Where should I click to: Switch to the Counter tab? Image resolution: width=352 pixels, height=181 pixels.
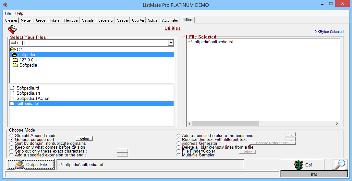pos(138,20)
